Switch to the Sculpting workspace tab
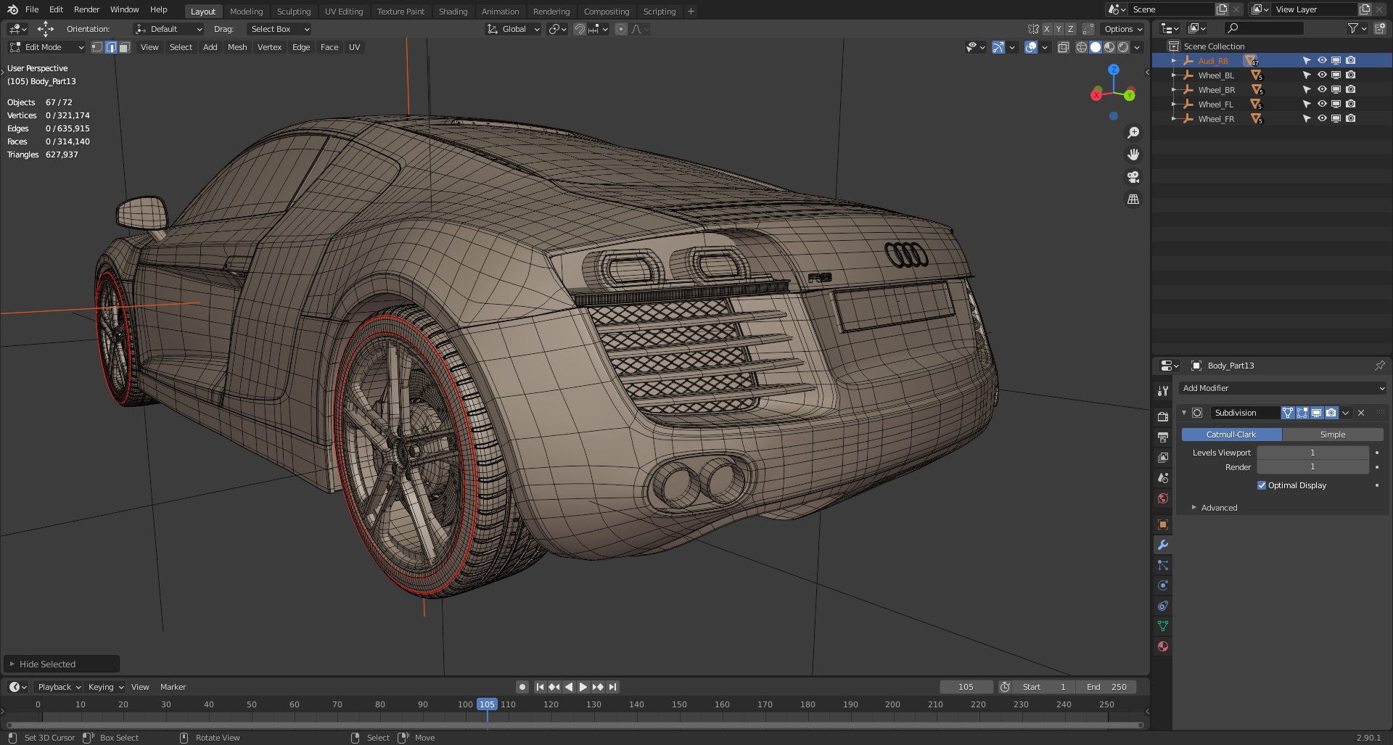Screen dimensions: 1393x745 tap(294, 12)
